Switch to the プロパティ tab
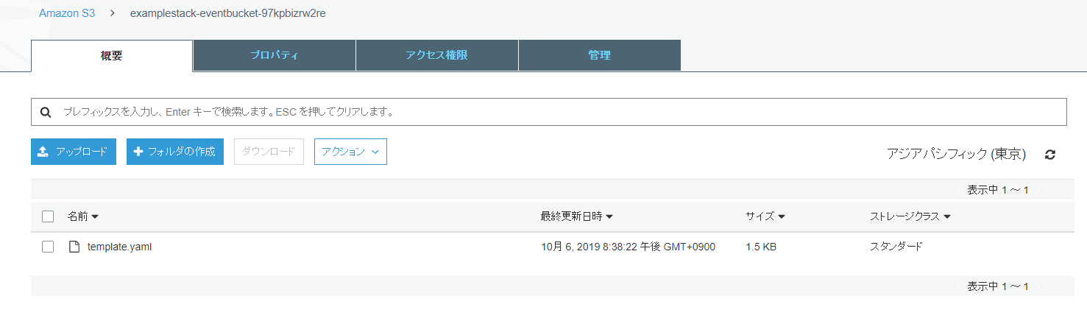The height and width of the screenshot is (321, 1087). [x=275, y=55]
